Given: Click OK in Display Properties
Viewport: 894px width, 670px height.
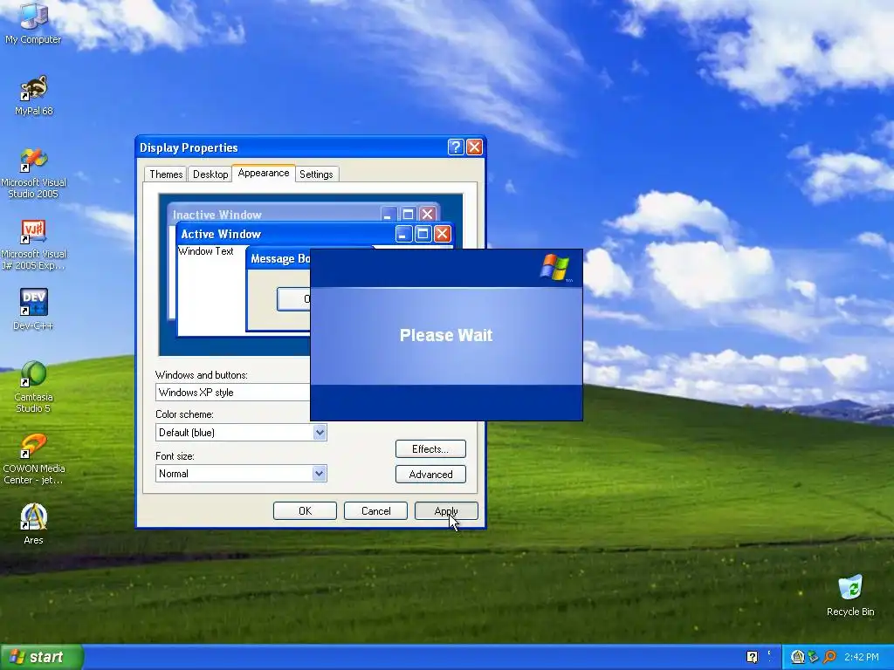Looking at the screenshot, I should pyautogui.click(x=305, y=511).
